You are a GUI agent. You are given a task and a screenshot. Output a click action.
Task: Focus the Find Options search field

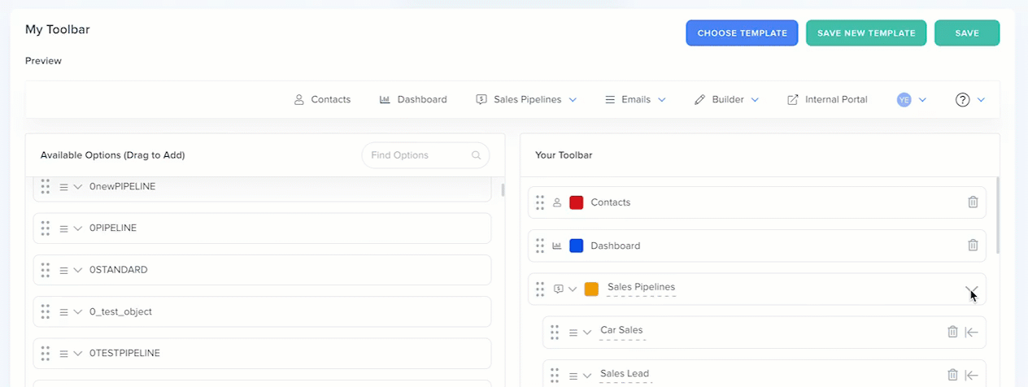tap(415, 155)
